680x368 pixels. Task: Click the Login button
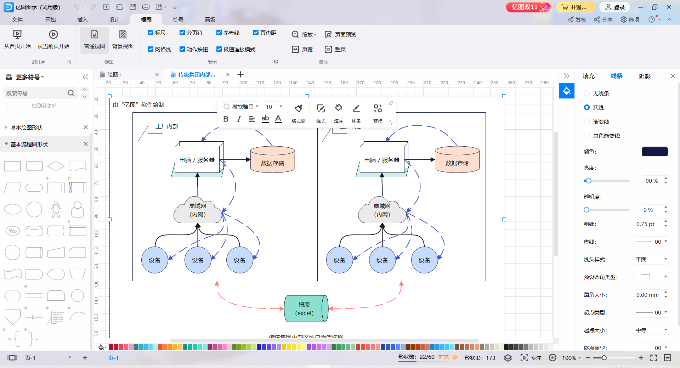[614, 7]
